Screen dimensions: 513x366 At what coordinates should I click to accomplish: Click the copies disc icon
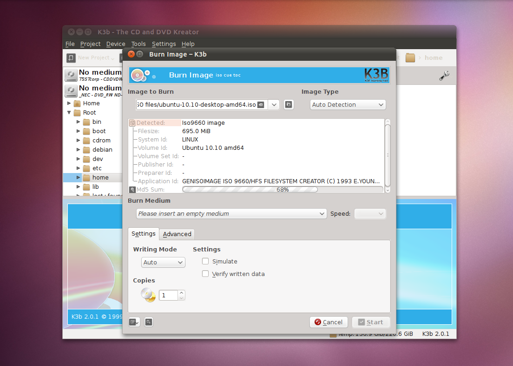point(148,295)
